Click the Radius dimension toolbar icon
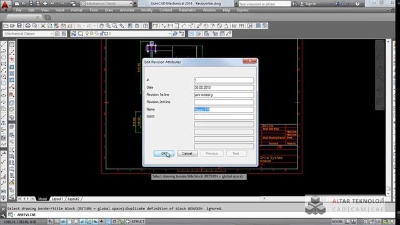Screen dimensions: 400x225 click(x=206, y=26)
